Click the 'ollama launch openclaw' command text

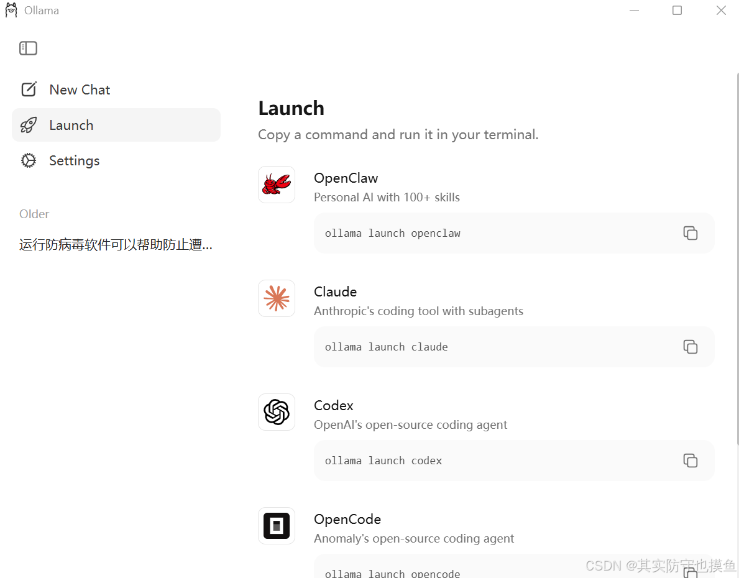tap(393, 233)
